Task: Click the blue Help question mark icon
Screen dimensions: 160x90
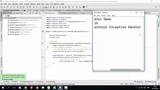Action: 87,7
